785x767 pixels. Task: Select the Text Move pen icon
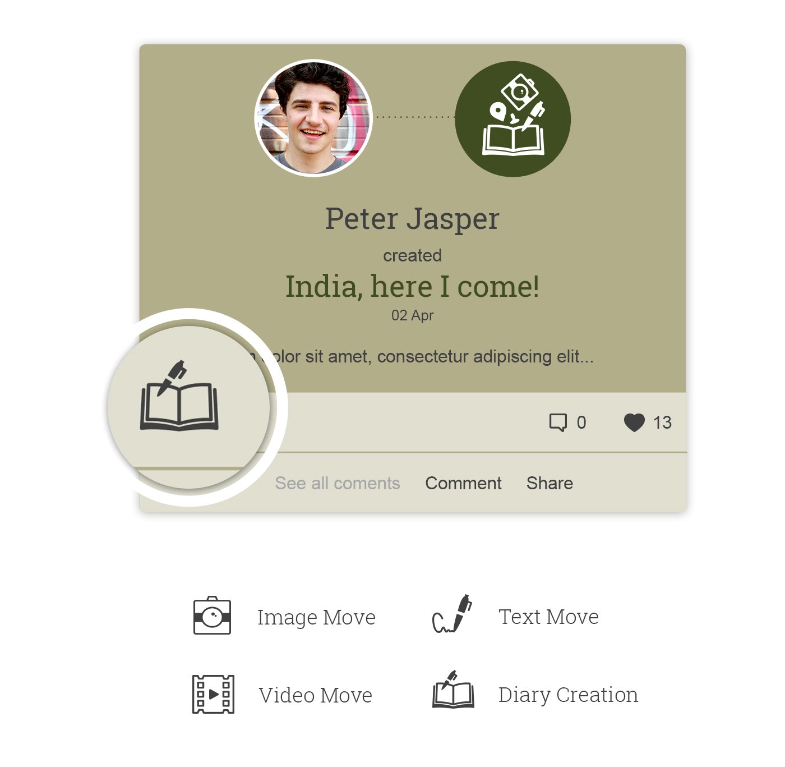click(x=452, y=614)
